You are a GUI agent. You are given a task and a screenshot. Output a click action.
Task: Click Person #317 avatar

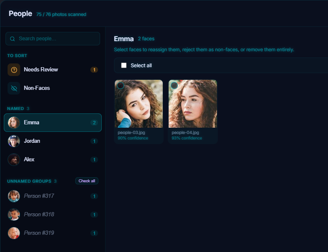point(14,196)
